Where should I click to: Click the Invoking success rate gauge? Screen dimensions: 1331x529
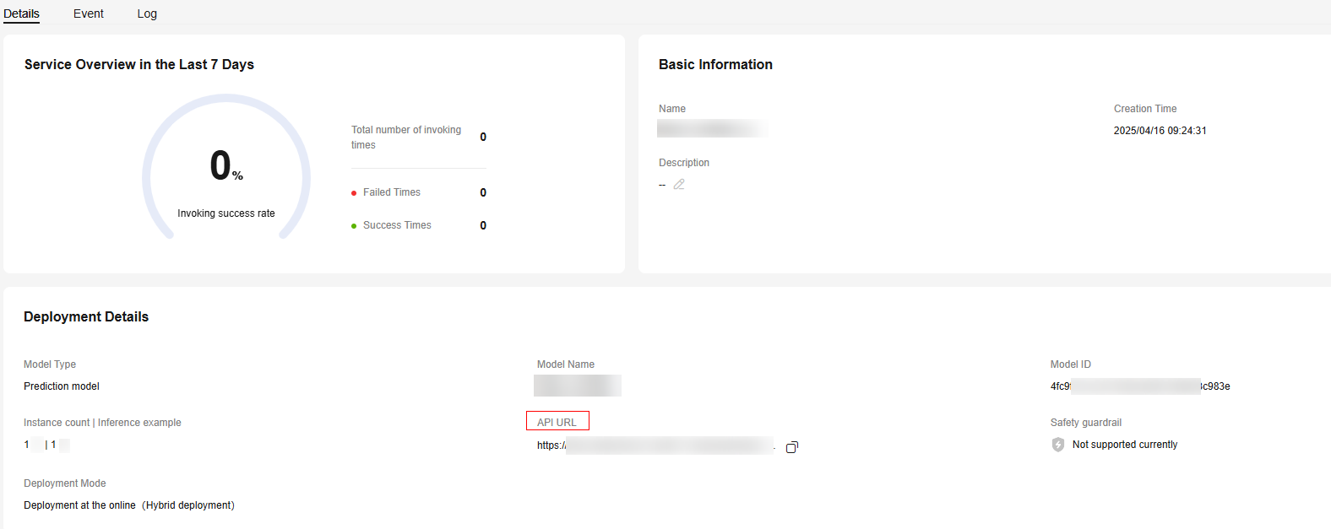[225, 169]
